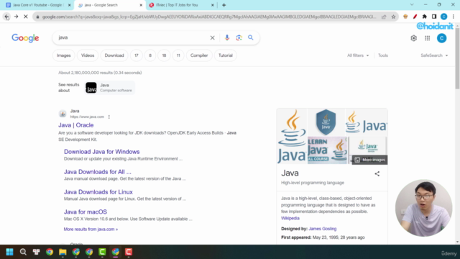Image resolution: width=460 pixels, height=259 pixels.
Task: Click the Java Computer software suggestion
Action: pyautogui.click(x=110, y=88)
